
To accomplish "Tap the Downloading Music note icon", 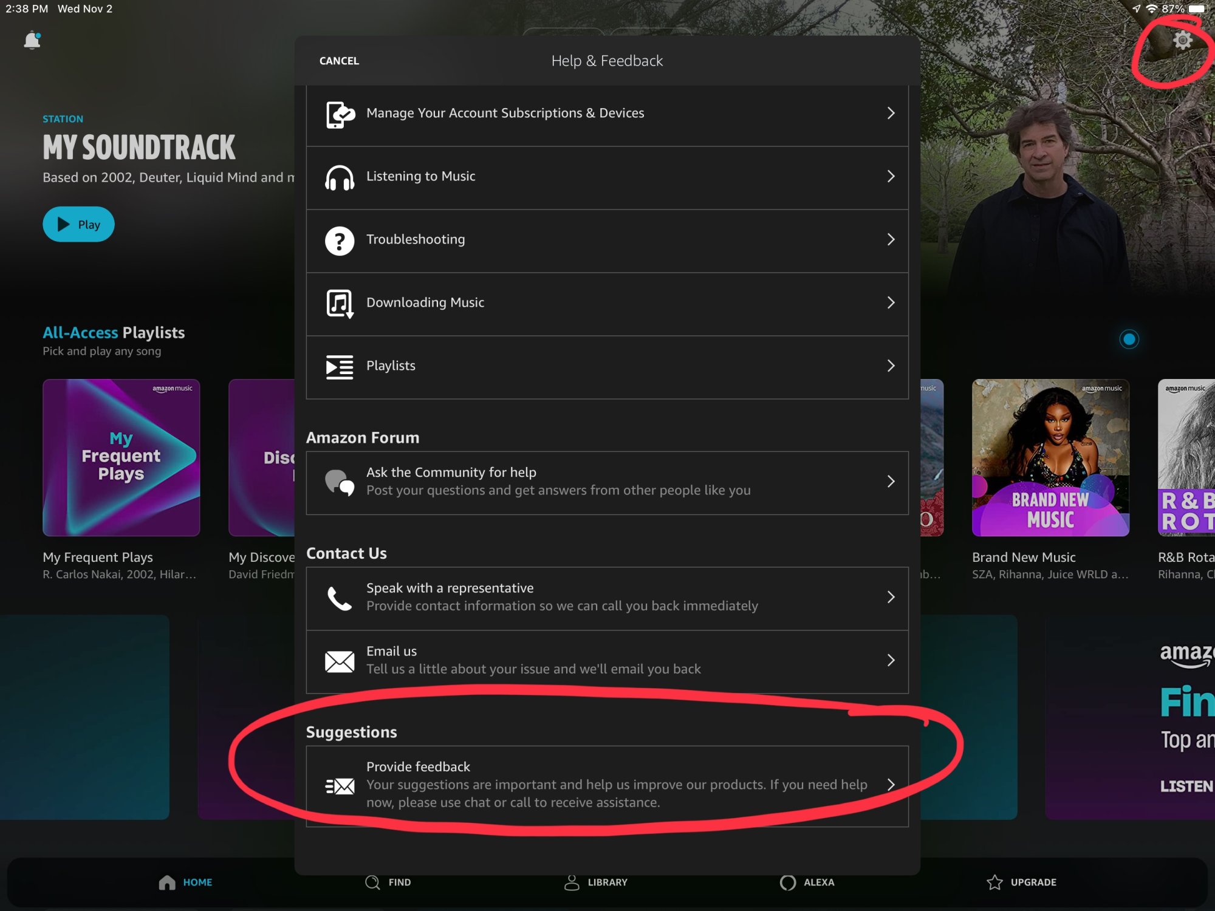I will [x=339, y=303].
